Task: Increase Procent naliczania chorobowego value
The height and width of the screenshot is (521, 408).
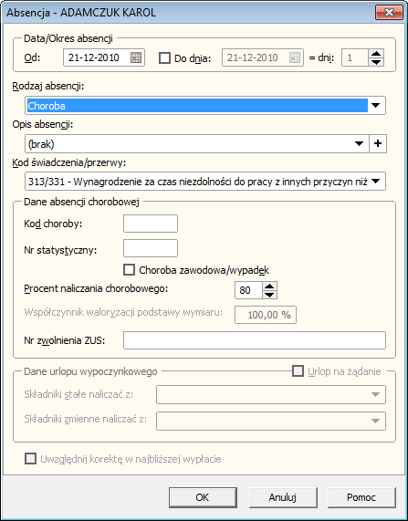Action: 269,287
